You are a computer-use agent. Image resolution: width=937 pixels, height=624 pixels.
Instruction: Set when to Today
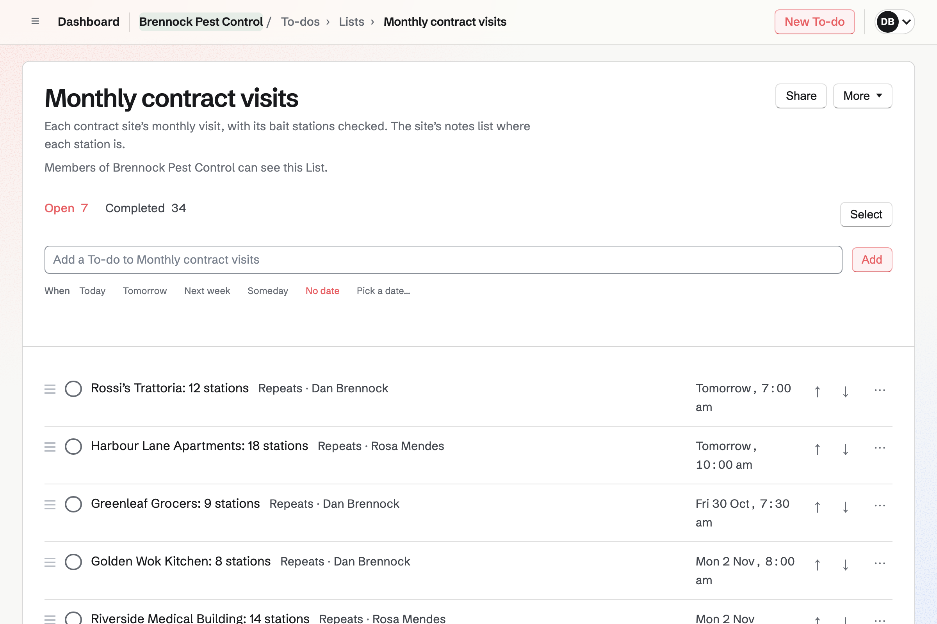[x=93, y=291]
